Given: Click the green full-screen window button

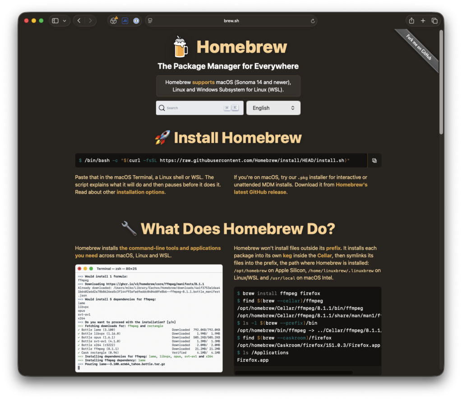Looking at the screenshot, I should click(41, 21).
